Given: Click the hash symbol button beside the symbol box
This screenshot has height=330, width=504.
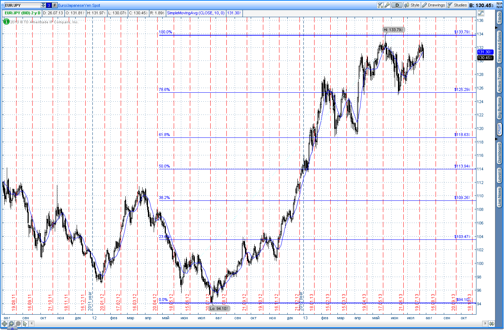Looking at the screenshot, I should coord(54,5).
